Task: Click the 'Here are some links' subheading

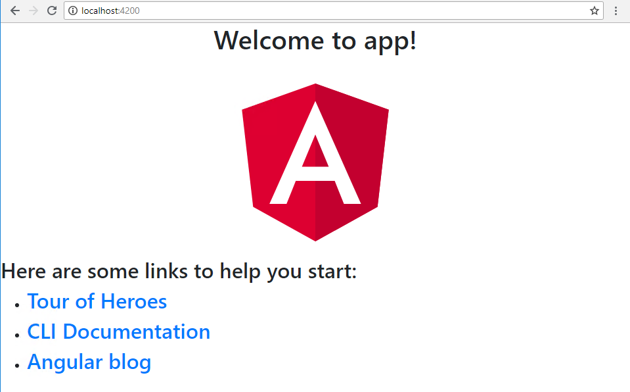Action: pos(179,270)
